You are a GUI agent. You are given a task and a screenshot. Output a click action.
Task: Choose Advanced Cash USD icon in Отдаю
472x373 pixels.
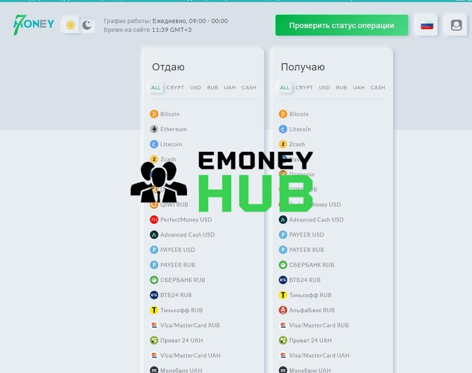pos(154,235)
